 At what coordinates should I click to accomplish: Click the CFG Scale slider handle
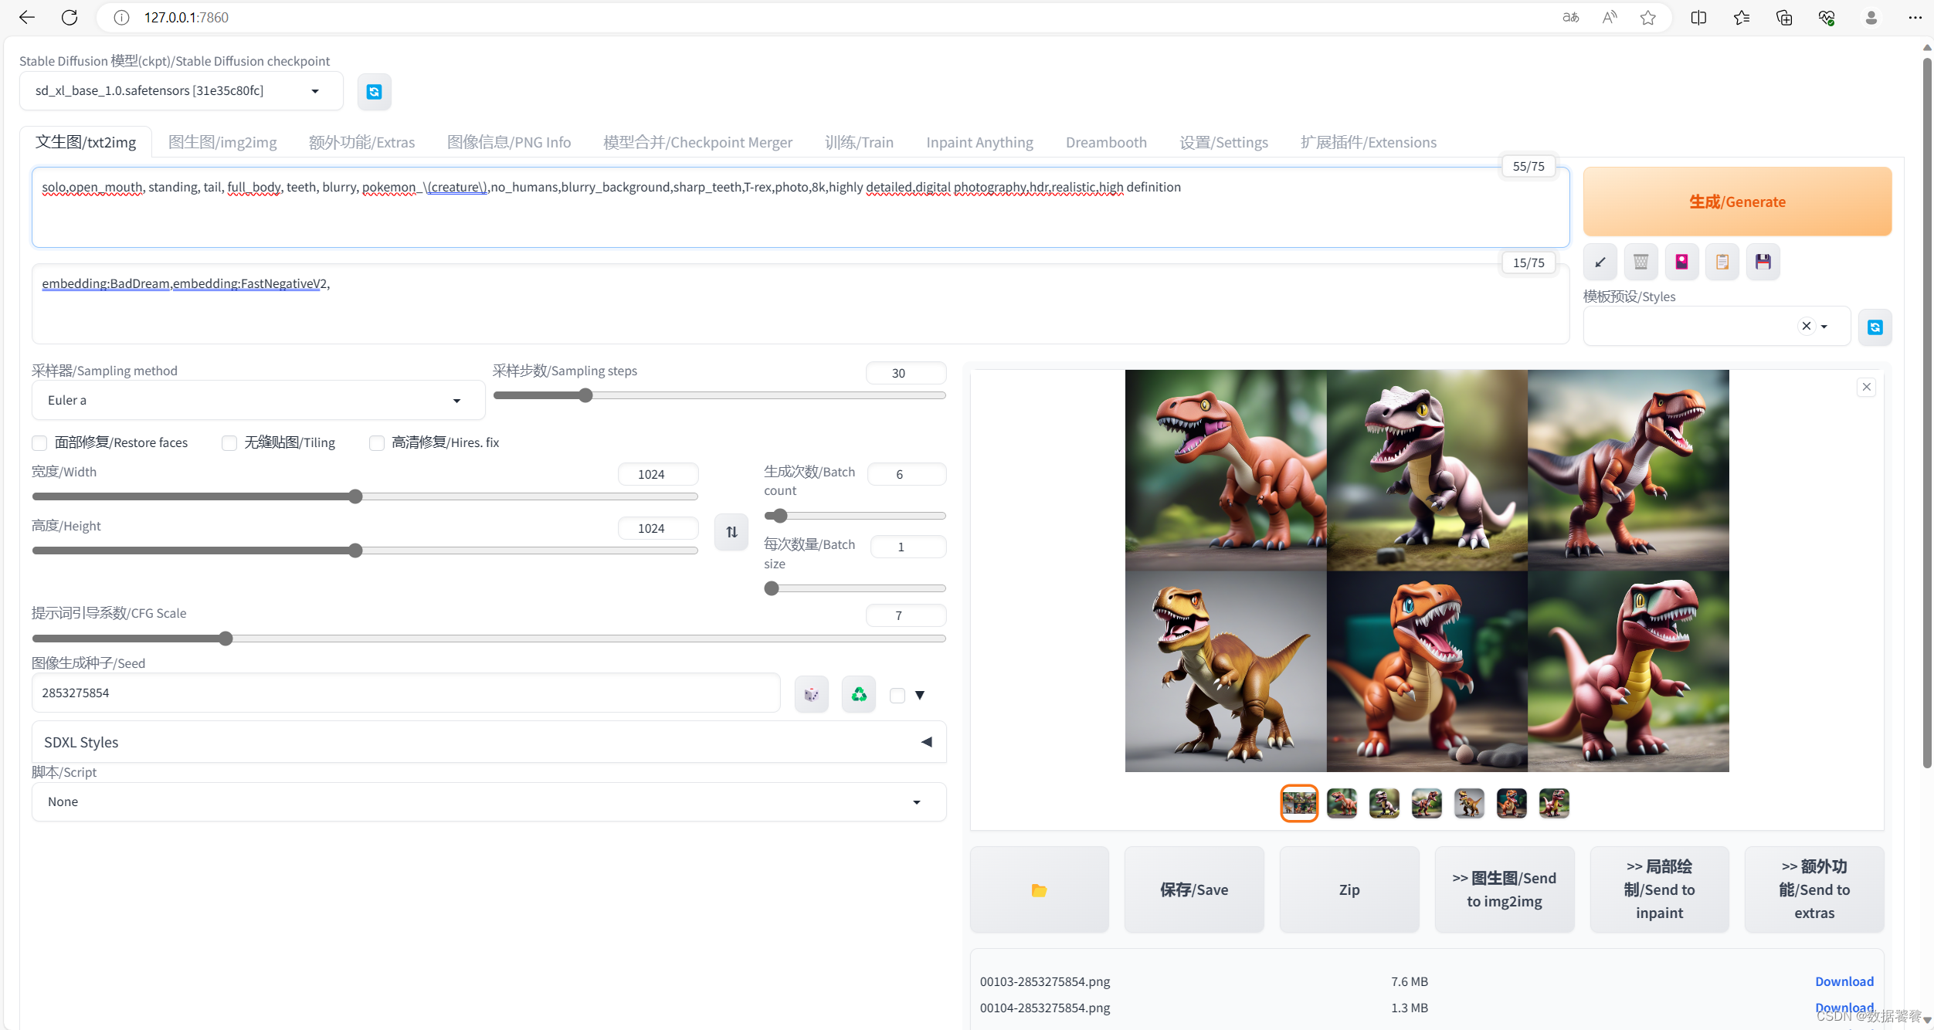(226, 639)
